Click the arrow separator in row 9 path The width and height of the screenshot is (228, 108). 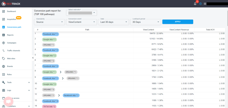pyautogui.click(x=63, y=78)
